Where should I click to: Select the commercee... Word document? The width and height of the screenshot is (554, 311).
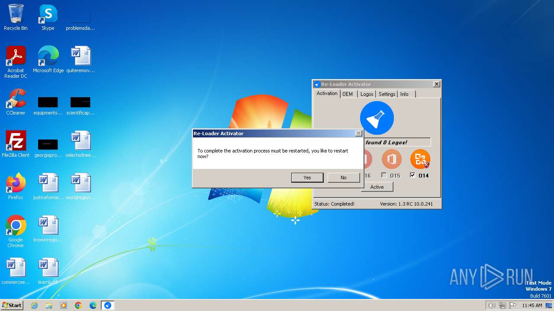click(16, 271)
